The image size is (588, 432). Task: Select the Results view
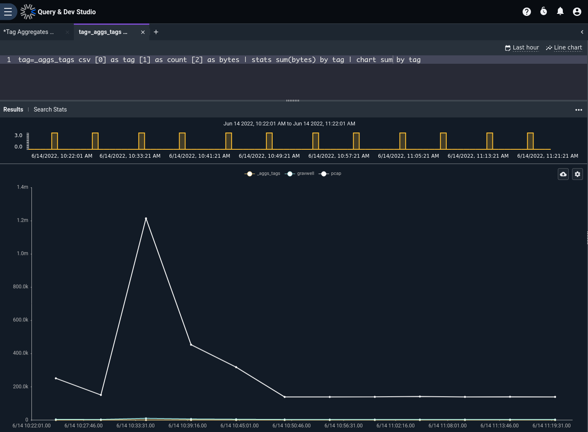tap(13, 109)
